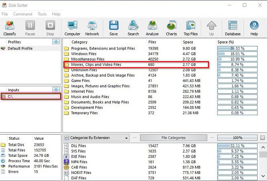Image resolution: width=267 pixels, height=181 pixels.
Task: Click the 100% filter button
Action: (237, 138)
